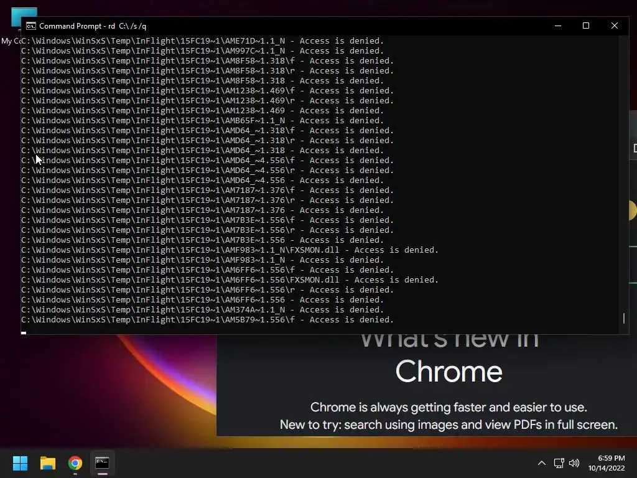
Task: Switch to Google Chrome in the taskbar
Action: (x=75, y=463)
